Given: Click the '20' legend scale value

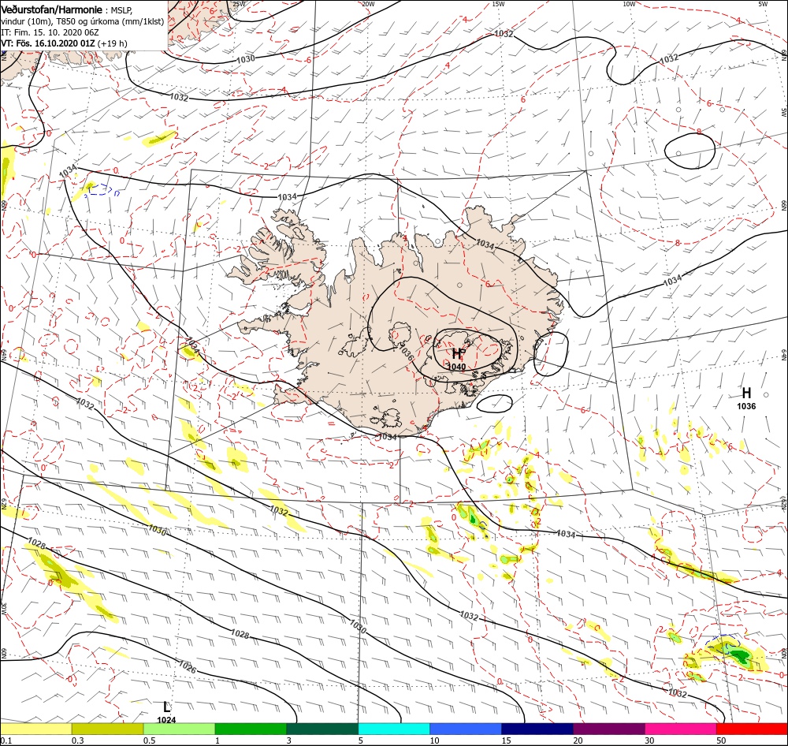Looking at the screenshot, I should (578, 740).
